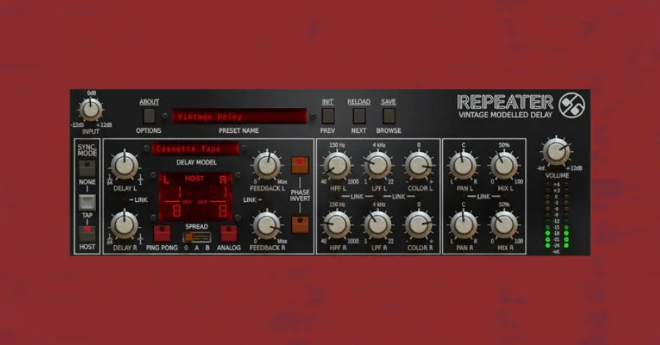660x345 pixels.
Task: Click the DELAY R time knob
Action: 125,225
